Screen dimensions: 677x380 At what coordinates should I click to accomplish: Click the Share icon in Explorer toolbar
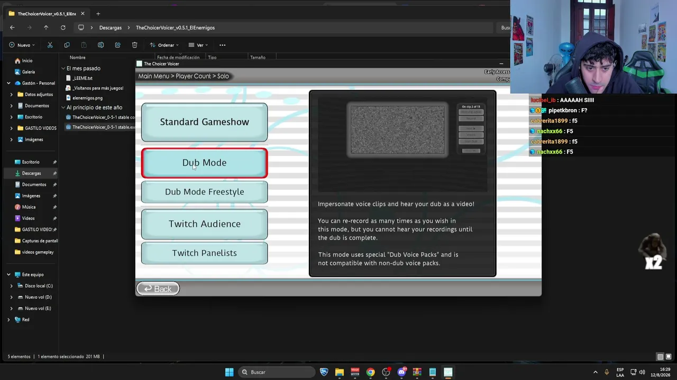point(117,45)
